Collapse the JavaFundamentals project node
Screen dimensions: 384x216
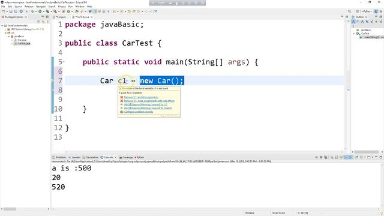tap(2, 25)
